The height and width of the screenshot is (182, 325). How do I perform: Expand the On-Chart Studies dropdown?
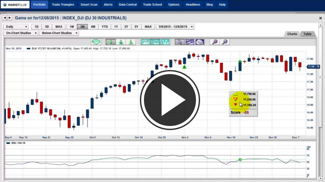click(19, 33)
